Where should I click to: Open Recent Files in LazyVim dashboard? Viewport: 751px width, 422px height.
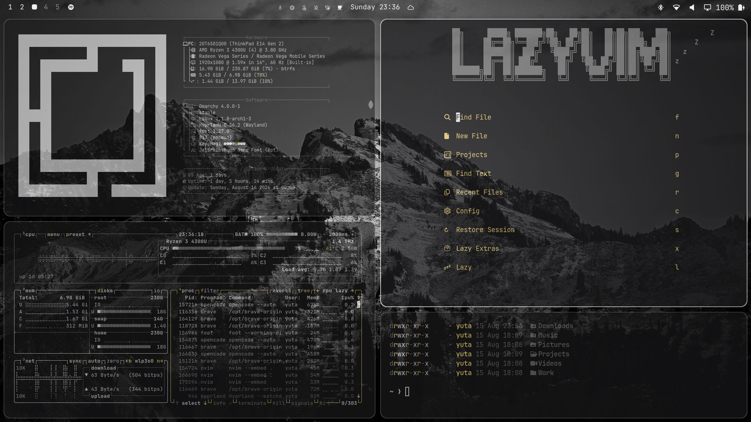point(479,192)
